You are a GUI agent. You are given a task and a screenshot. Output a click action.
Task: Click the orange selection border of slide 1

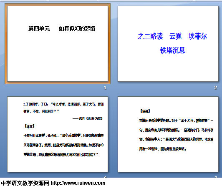coord(6,44)
